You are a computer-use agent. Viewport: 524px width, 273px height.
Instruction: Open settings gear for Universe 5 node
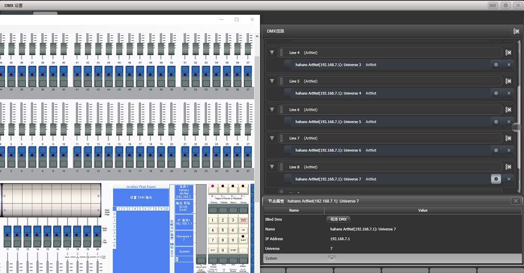[496, 121]
